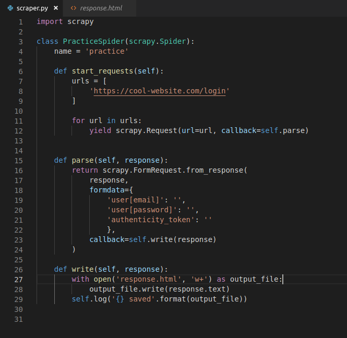Image resolution: width=347 pixels, height=338 pixels.
Task: Click 'response,' on line 17
Action: [x=109, y=180]
